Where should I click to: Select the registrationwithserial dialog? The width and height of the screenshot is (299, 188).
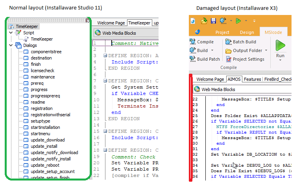pyautogui.click(x=50, y=115)
